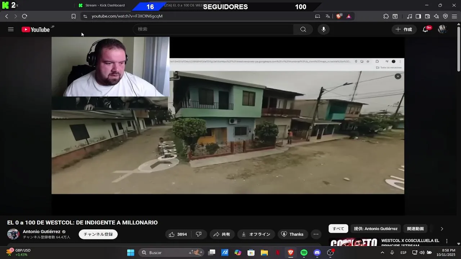The height and width of the screenshot is (259, 461).
Task: Open the translate page icon
Action: point(328,16)
